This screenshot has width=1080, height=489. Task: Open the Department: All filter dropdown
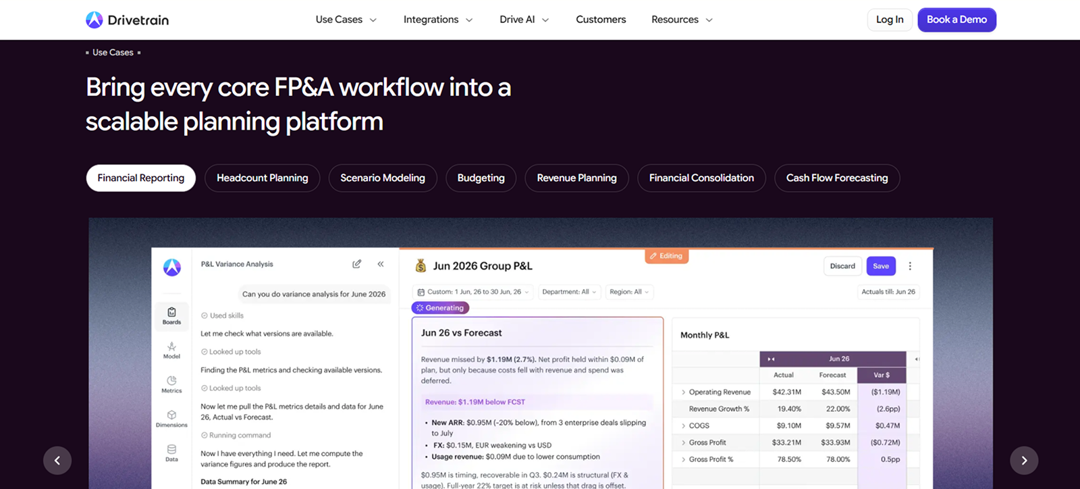[x=569, y=292]
